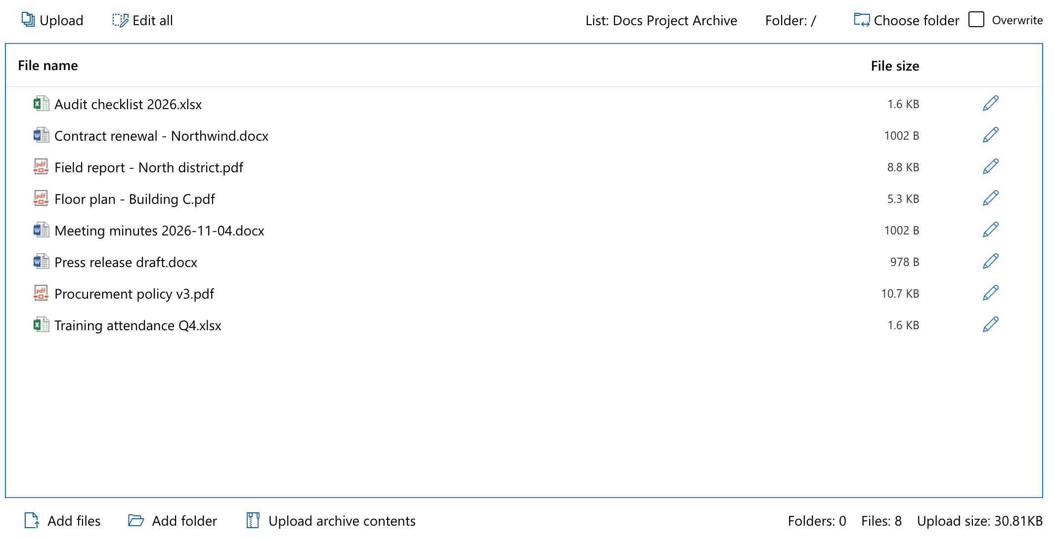Click Word icon of Contract renewal file
This screenshot has width=1054, height=538.
[41, 135]
